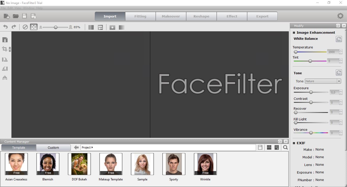
Task: Click the back arrow in Content Manager
Action: [x=76, y=147]
